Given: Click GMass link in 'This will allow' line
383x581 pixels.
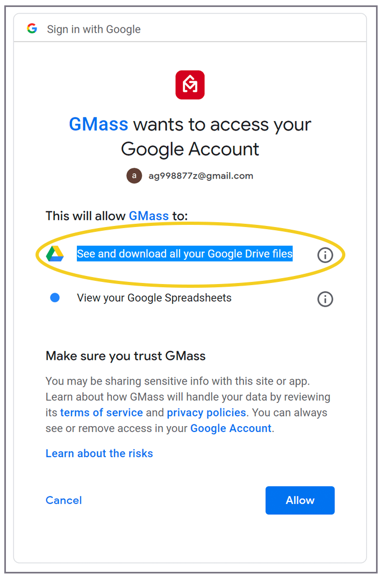Looking at the screenshot, I should pos(149,216).
